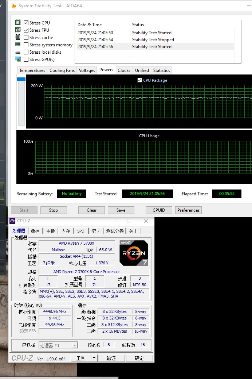This screenshot has height=379, width=252.
Task: Click the CPU chip icon beside Stress CPU
Action: coord(18,23)
